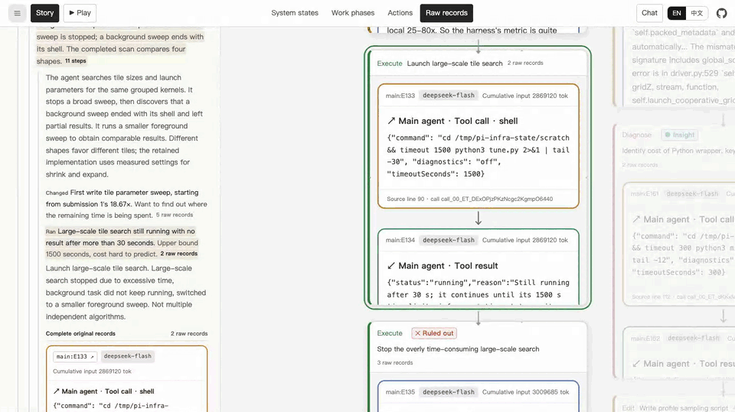Open main:E133 link in story sidebar
Viewport: 735px width, 412px height.
tap(75, 356)
